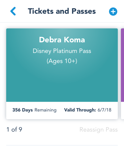Image resolution: width=124 pixels, height=148 pixels.
Task: Tap the blue back chevron icon
Action: 13,11
